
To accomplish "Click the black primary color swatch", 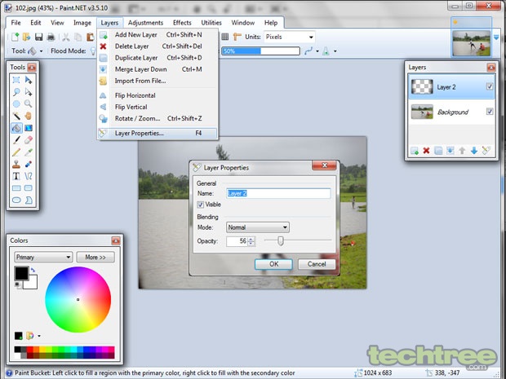I will [21, 273].
